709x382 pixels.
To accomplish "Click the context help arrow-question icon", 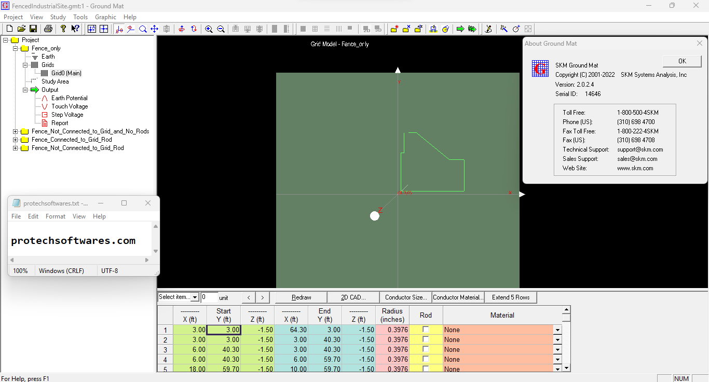I will point(75,29).
